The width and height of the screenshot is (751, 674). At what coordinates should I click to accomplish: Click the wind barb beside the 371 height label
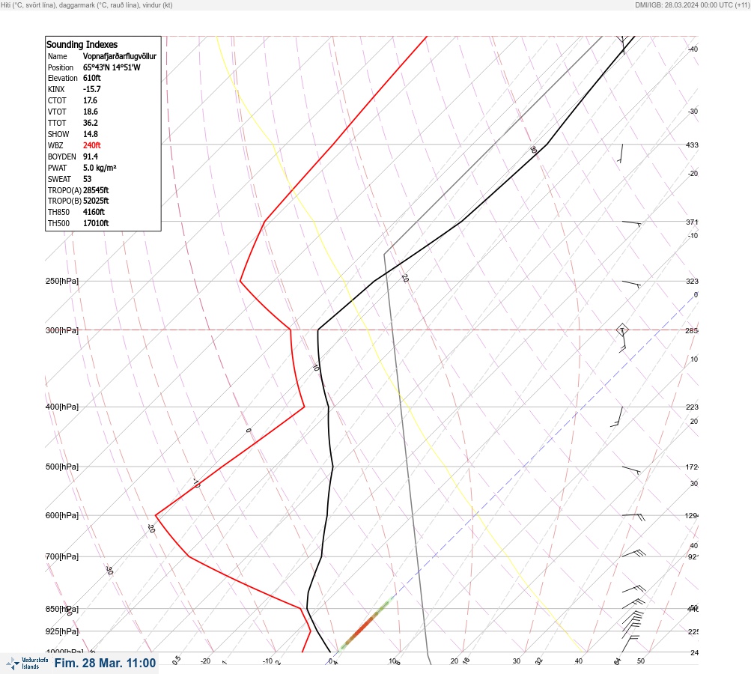point(631,223)
